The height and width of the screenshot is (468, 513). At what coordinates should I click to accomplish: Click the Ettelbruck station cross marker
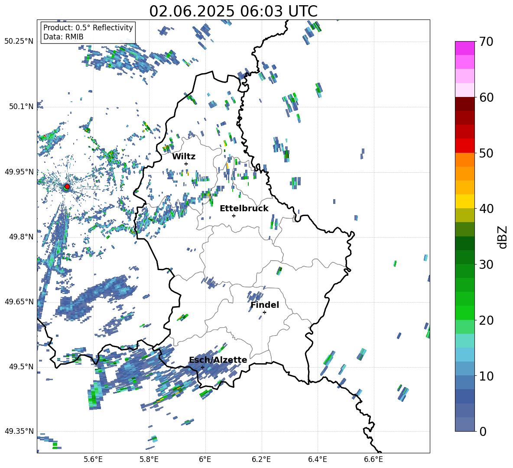234,216
